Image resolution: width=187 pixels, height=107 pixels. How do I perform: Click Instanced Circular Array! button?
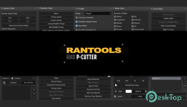pyautogui.click(x=56, y=85)
